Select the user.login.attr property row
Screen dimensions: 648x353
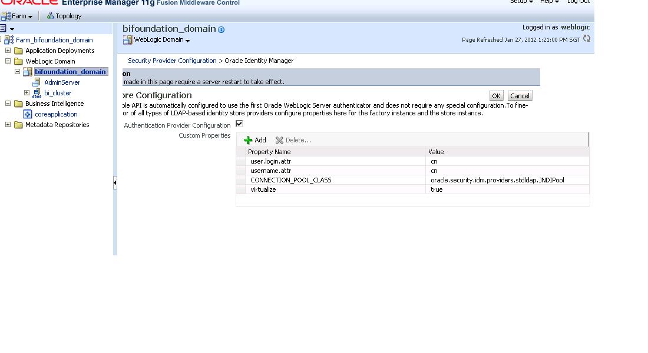(412, 161)
